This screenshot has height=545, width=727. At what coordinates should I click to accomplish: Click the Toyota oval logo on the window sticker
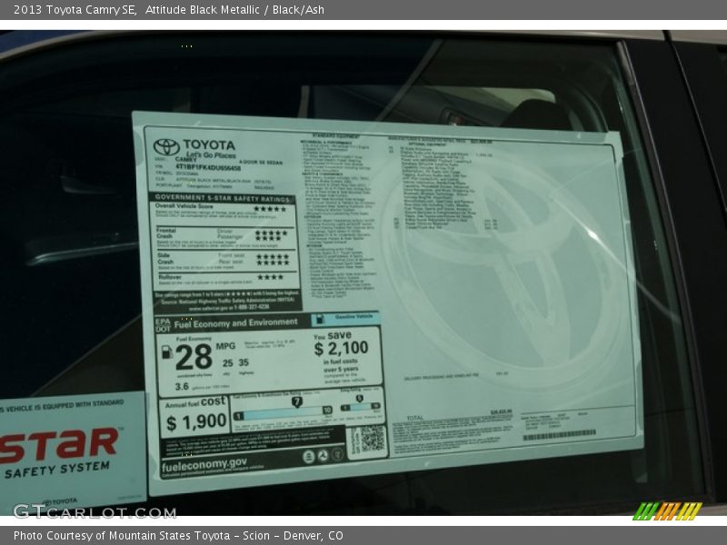[x=164, y=146]
